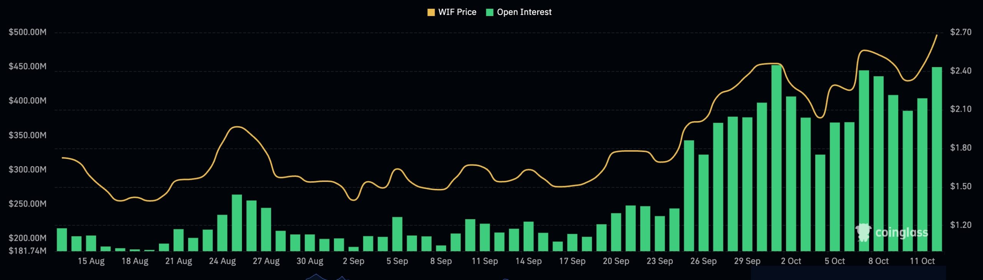Click the 27 Aug date label
The height and width of the screenshot is (280, 983).
tap(266, 261)
